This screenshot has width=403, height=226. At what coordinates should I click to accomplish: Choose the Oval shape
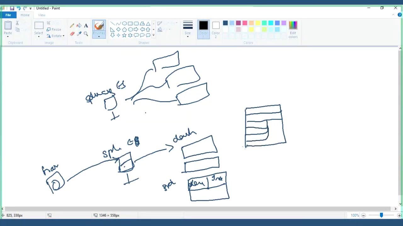pyautogui.click(x=124, y=24)
